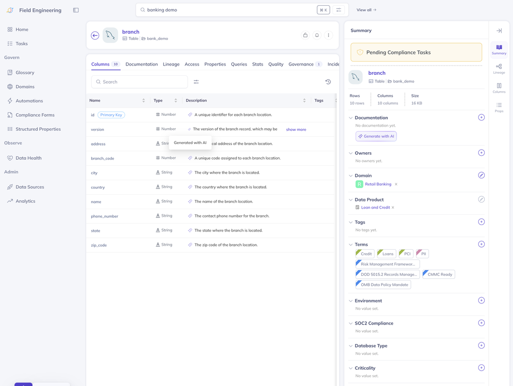This screenshot has height=386, width=513.
Task: Click the columns Search input field
Action: [140, 82]
